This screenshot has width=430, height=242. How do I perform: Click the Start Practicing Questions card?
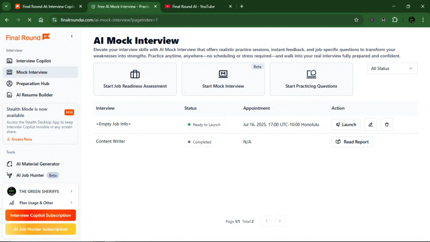(x=311, y=79)
